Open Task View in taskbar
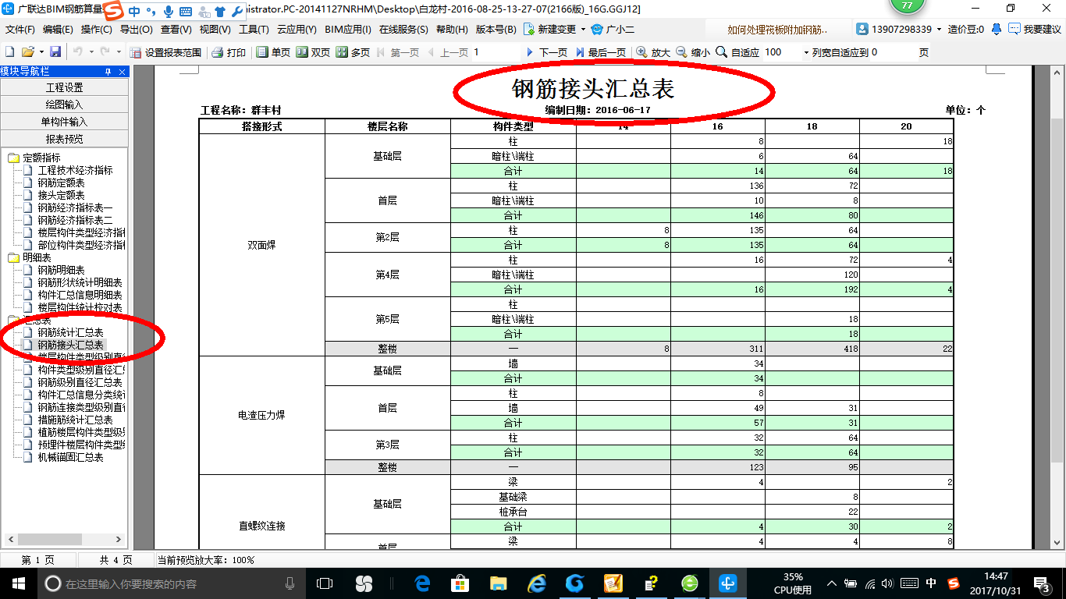 [x=324, y=583]
